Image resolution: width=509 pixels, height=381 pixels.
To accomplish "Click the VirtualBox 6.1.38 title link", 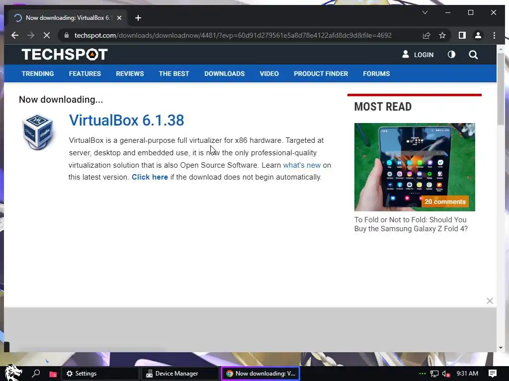I will point(126,120).
